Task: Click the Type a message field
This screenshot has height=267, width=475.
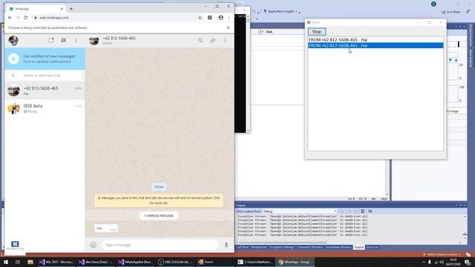Action: tap(160, 245)
